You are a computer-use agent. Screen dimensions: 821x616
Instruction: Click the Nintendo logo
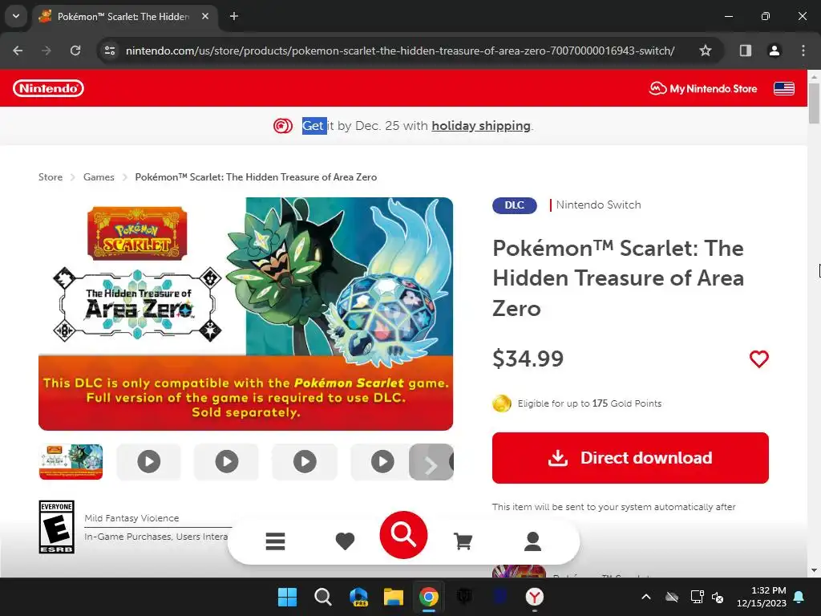click(x=48, y=88)
